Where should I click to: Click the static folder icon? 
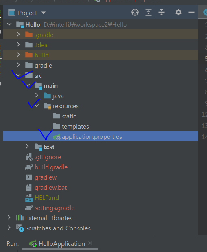coord(57,116)
